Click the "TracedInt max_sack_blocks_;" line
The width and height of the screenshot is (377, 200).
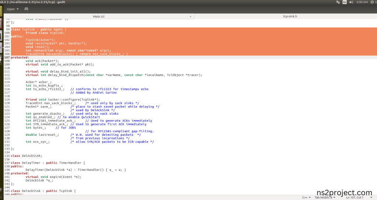(51, 103)
